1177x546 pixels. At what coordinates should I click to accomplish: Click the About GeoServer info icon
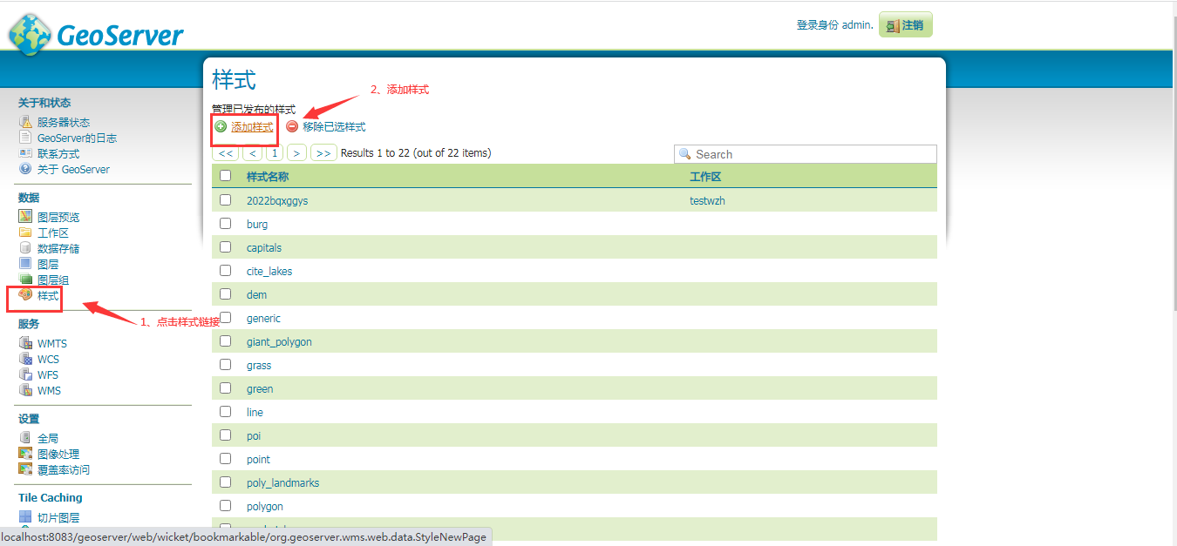[25, 169]
